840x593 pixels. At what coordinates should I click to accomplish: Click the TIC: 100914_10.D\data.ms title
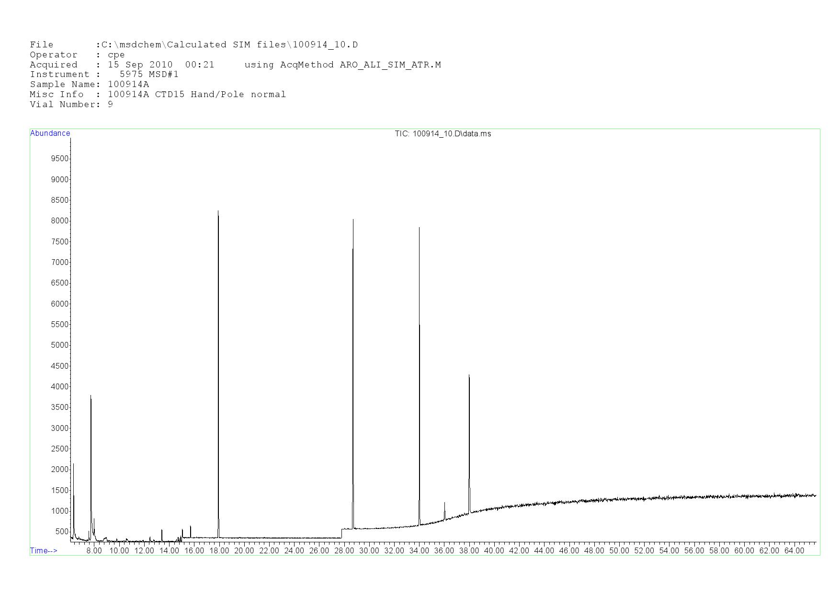(443, 134)
